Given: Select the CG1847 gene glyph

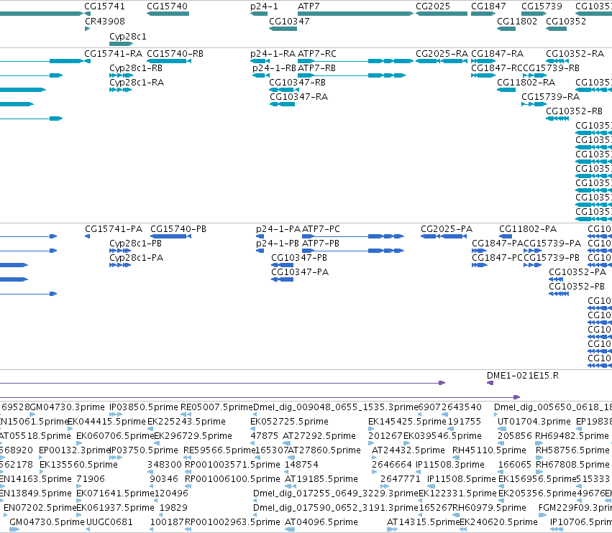Looking at the screenshot, I should click(483, 14).
